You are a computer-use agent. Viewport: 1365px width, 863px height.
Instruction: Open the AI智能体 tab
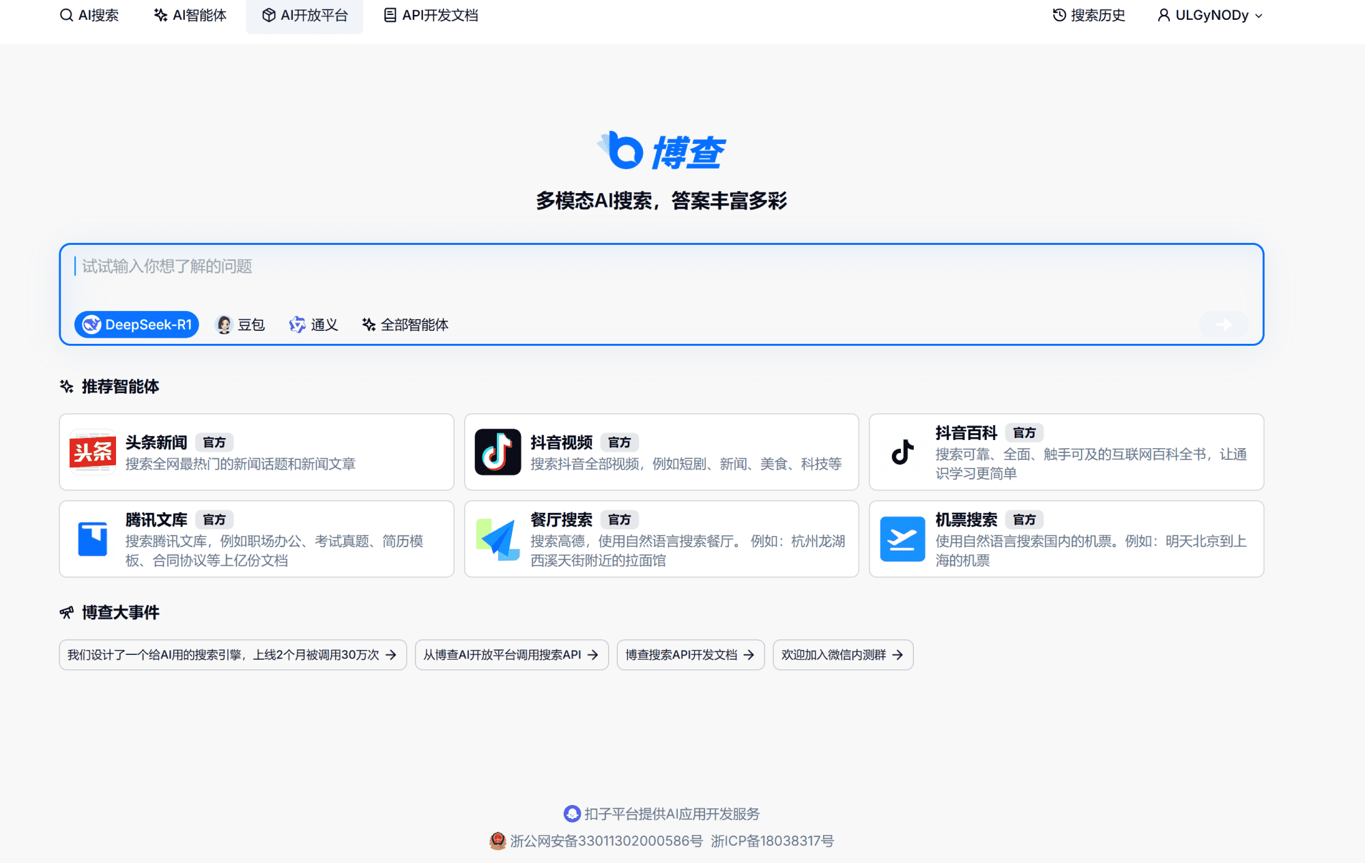pyautogui.click(x=190, y=15)
